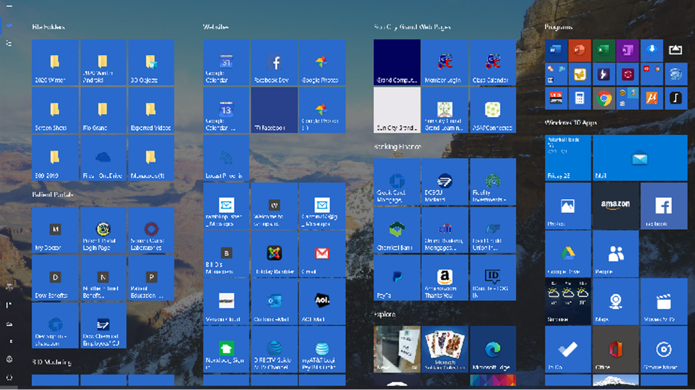
Task: Open the Google Photos tile with short label
Action: click(322, 62)
